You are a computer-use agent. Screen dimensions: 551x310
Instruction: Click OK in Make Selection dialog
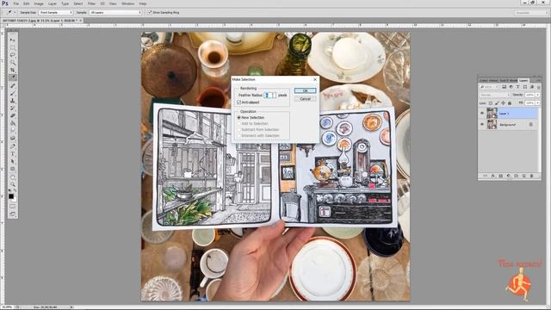click(x=305, y=90)
